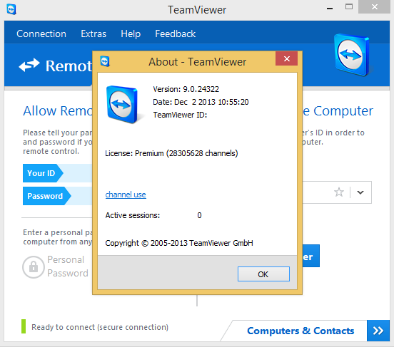Screen dimensions: 394x347
Task: Expand the partner ID dropdown arrow
Action: coord(360,192)
